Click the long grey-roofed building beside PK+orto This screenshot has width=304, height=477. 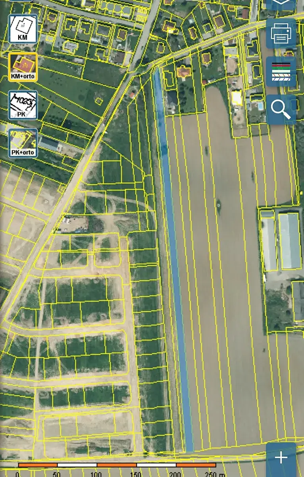(x=48, y=144)
